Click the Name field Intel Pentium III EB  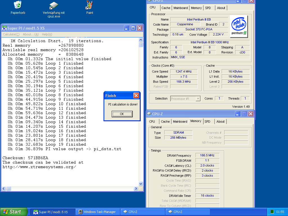pos(199,19)
